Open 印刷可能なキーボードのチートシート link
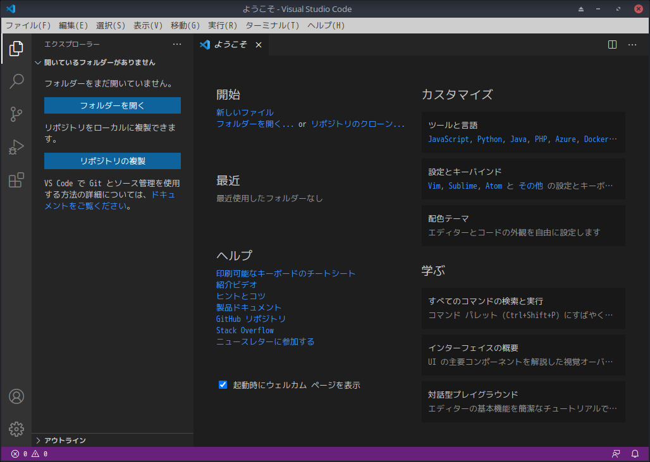This screenshot has height=462, width=650. point(286,273)
